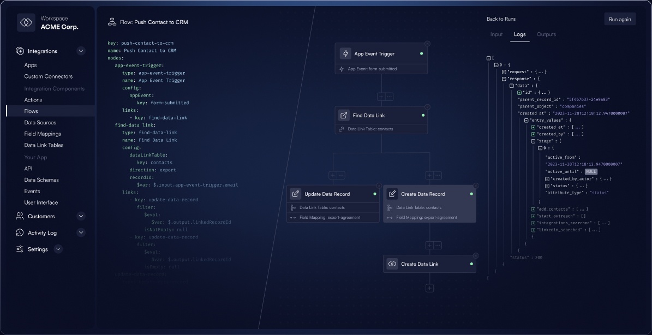Click the Settings sliders icon
The width and height of the screenshot is (652, 335).
tap(20, 249)
